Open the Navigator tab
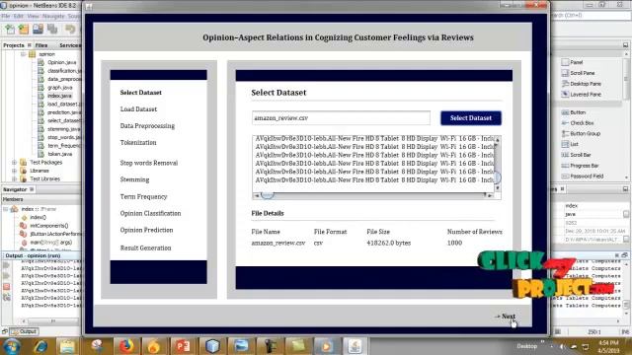Screen dimensions: 632x355 tap(15, 189)
